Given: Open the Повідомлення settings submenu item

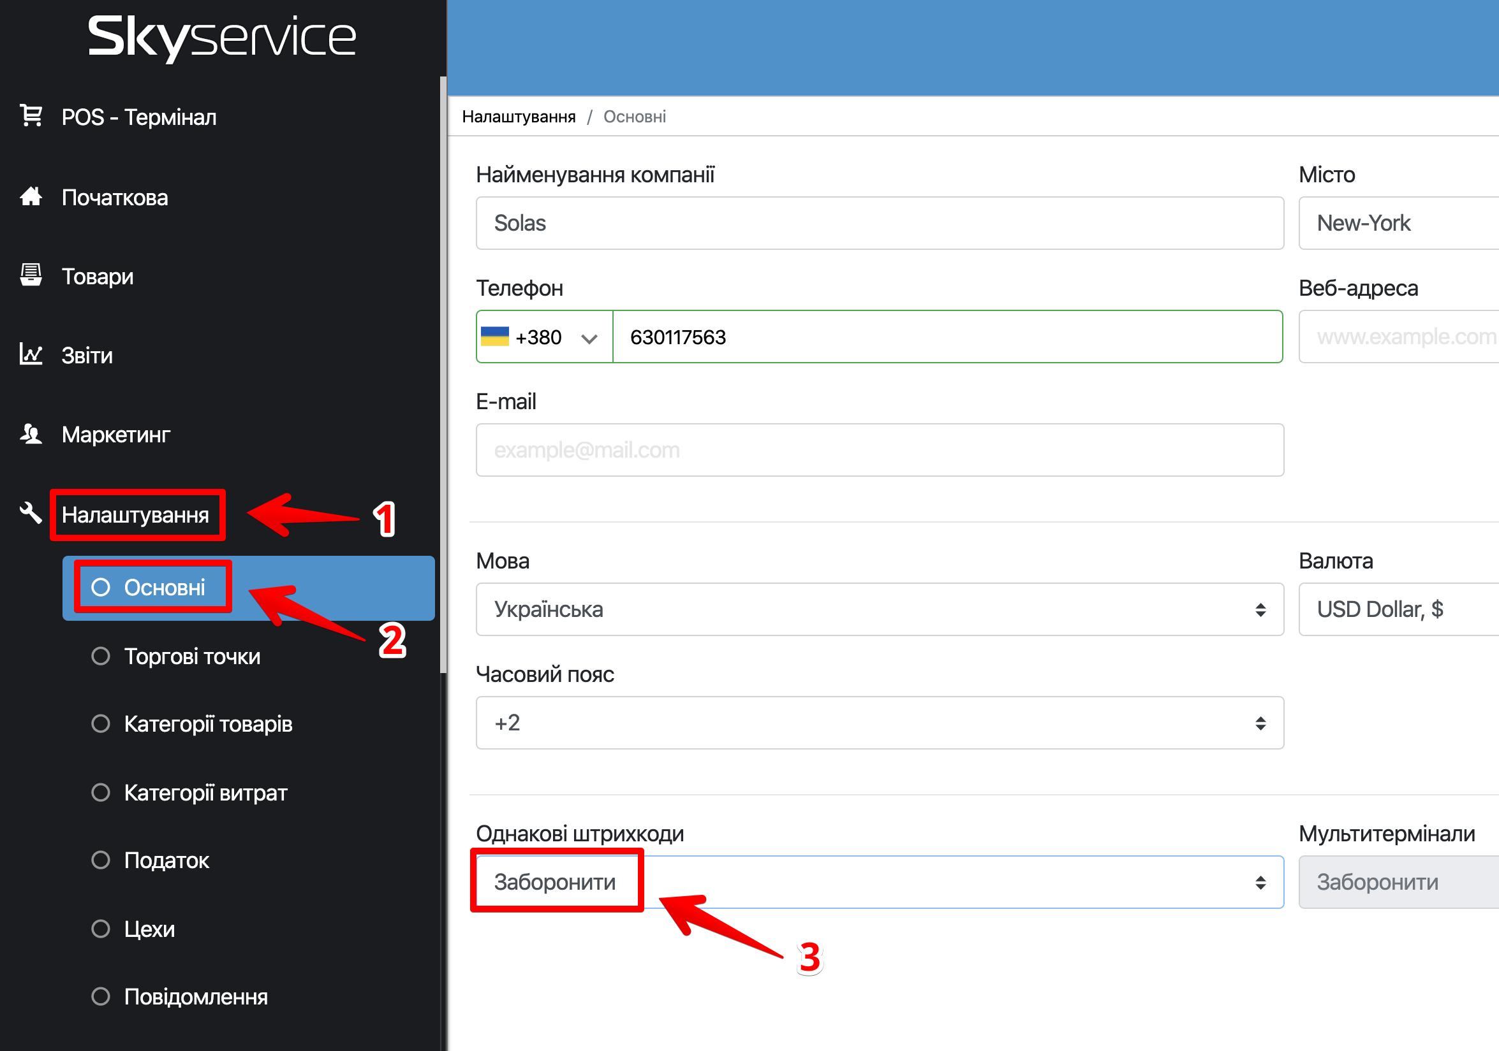Looking at the screenshot, I should [195, 996].
